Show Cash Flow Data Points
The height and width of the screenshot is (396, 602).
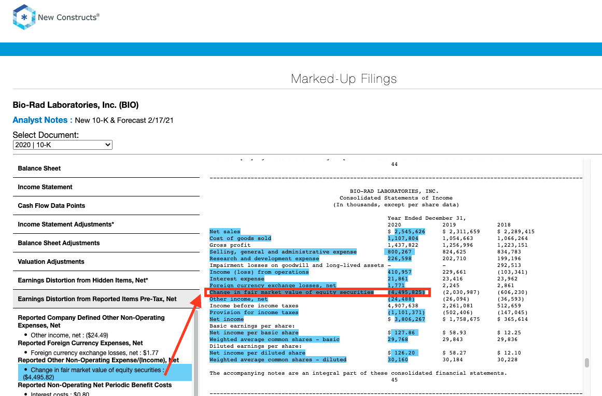tap(106, 206)
